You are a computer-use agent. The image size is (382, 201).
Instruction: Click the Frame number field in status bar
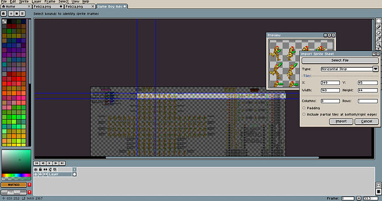click(348, 198)
